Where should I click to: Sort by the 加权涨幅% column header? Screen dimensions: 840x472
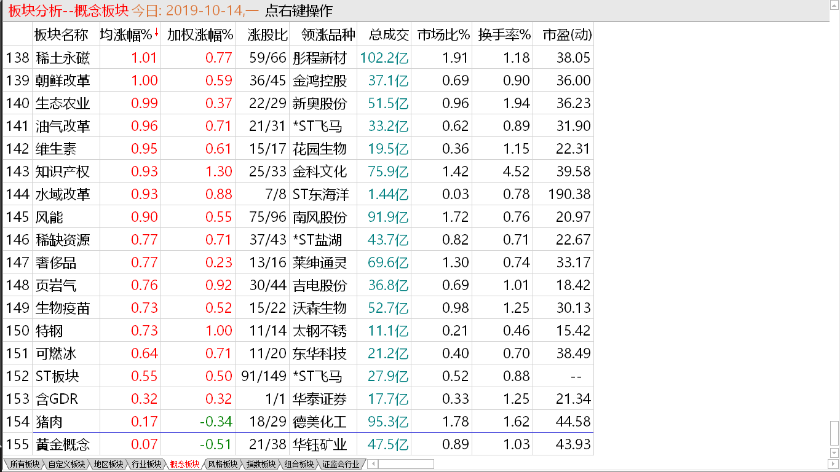(x=200, y=34)
